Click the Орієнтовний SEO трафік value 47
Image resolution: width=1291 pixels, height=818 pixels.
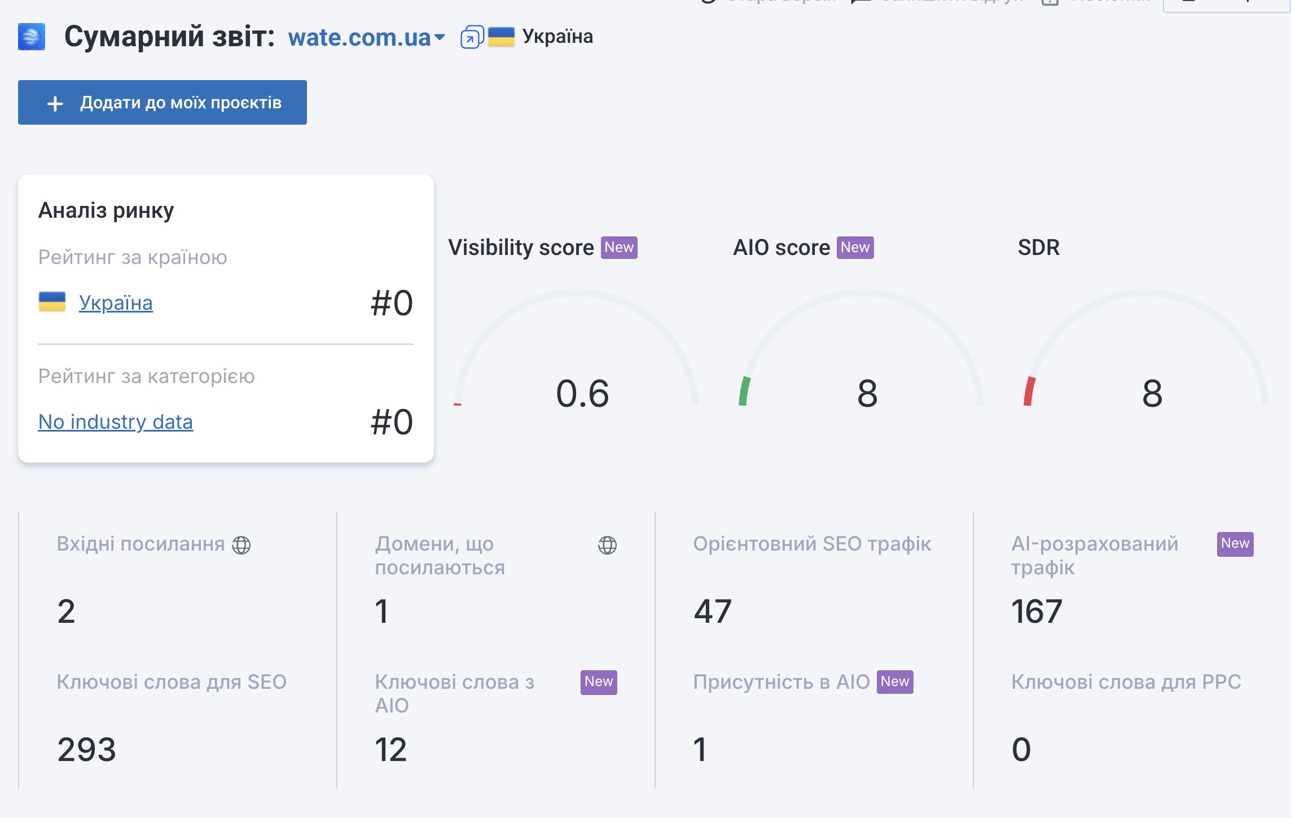coord(713,612)
